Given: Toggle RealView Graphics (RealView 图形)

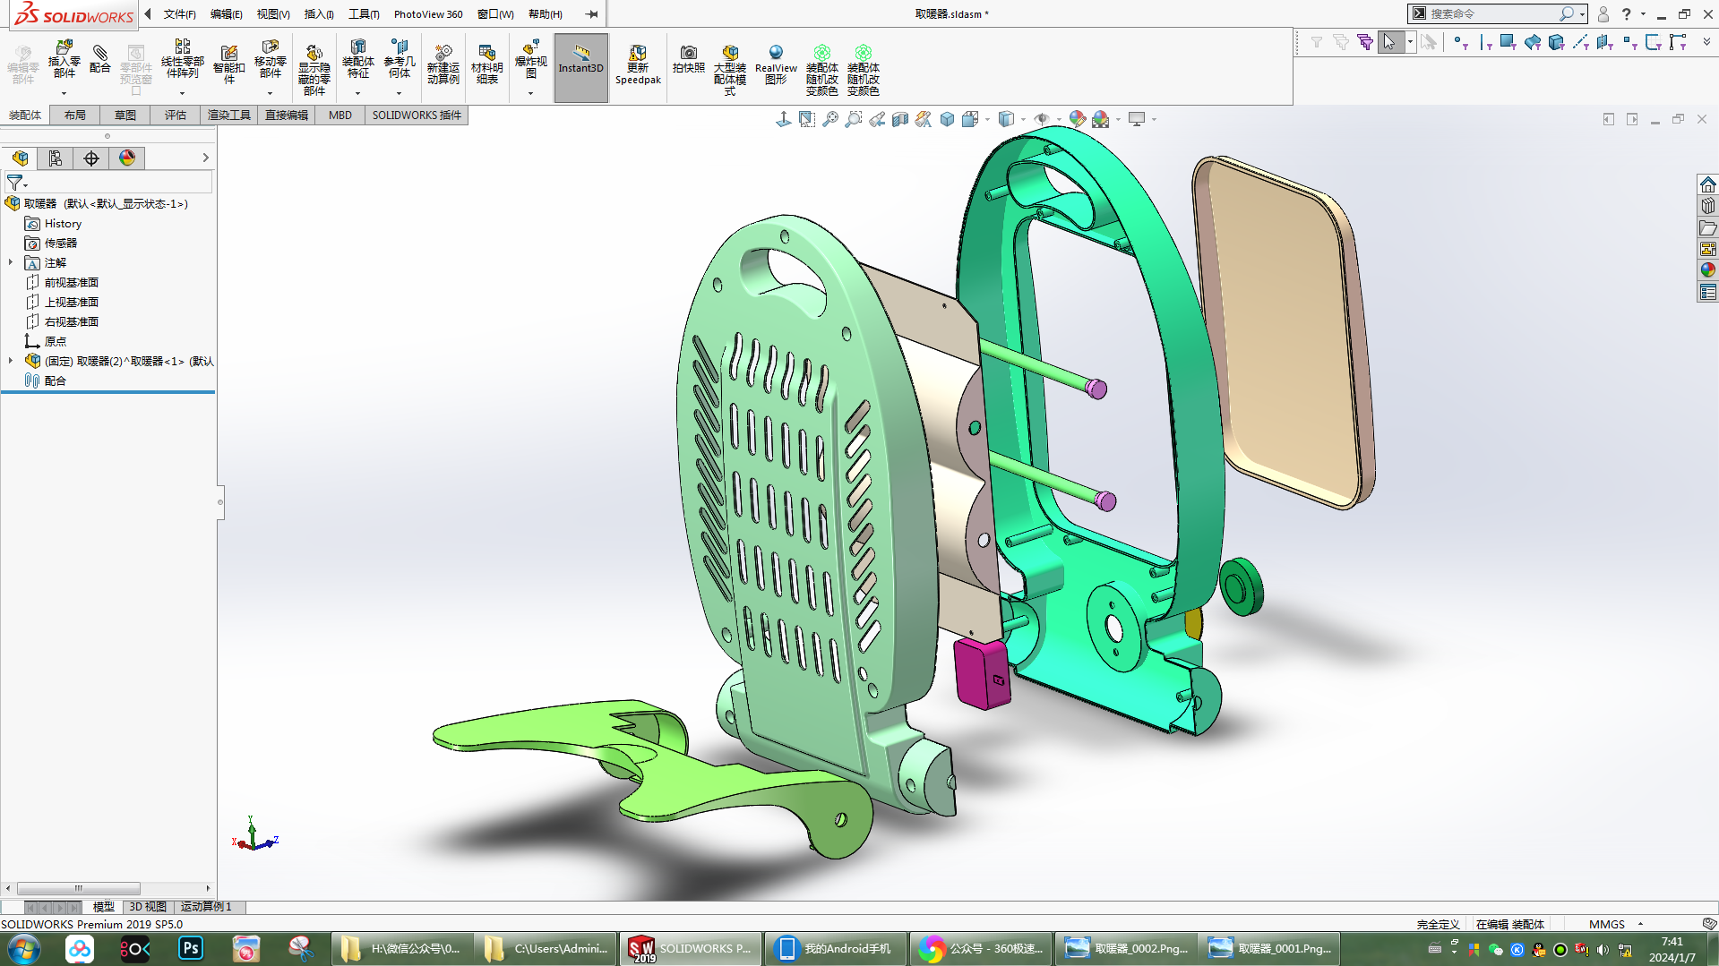Looking at the screenshot, I should coord(776,64).
